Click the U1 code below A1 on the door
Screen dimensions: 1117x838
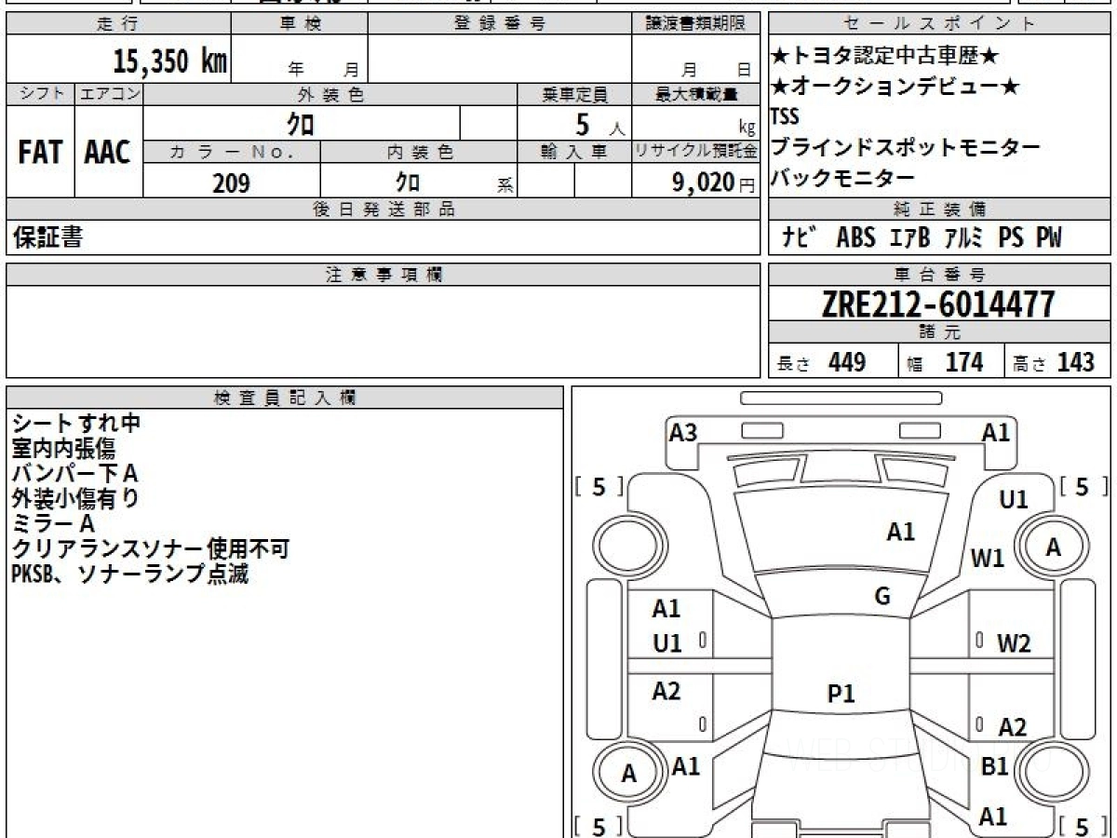tap(666, 642)
